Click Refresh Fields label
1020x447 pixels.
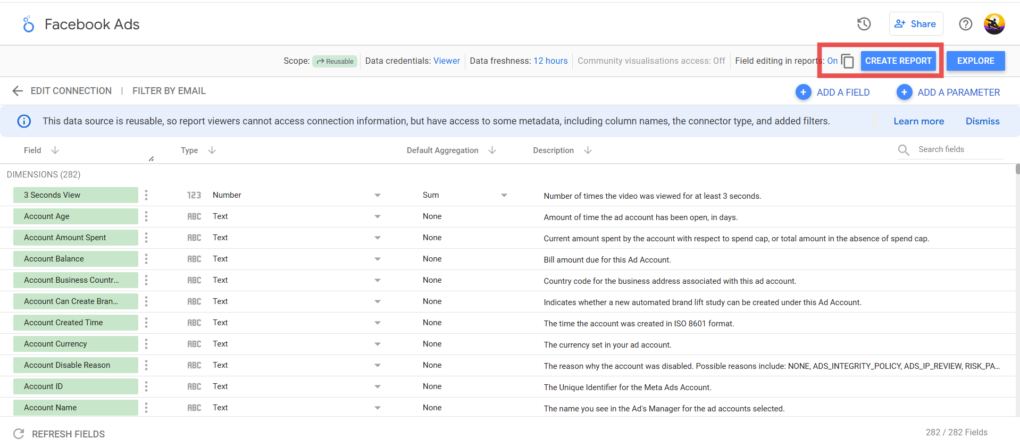pyautogui.click(x=69, y=434)
